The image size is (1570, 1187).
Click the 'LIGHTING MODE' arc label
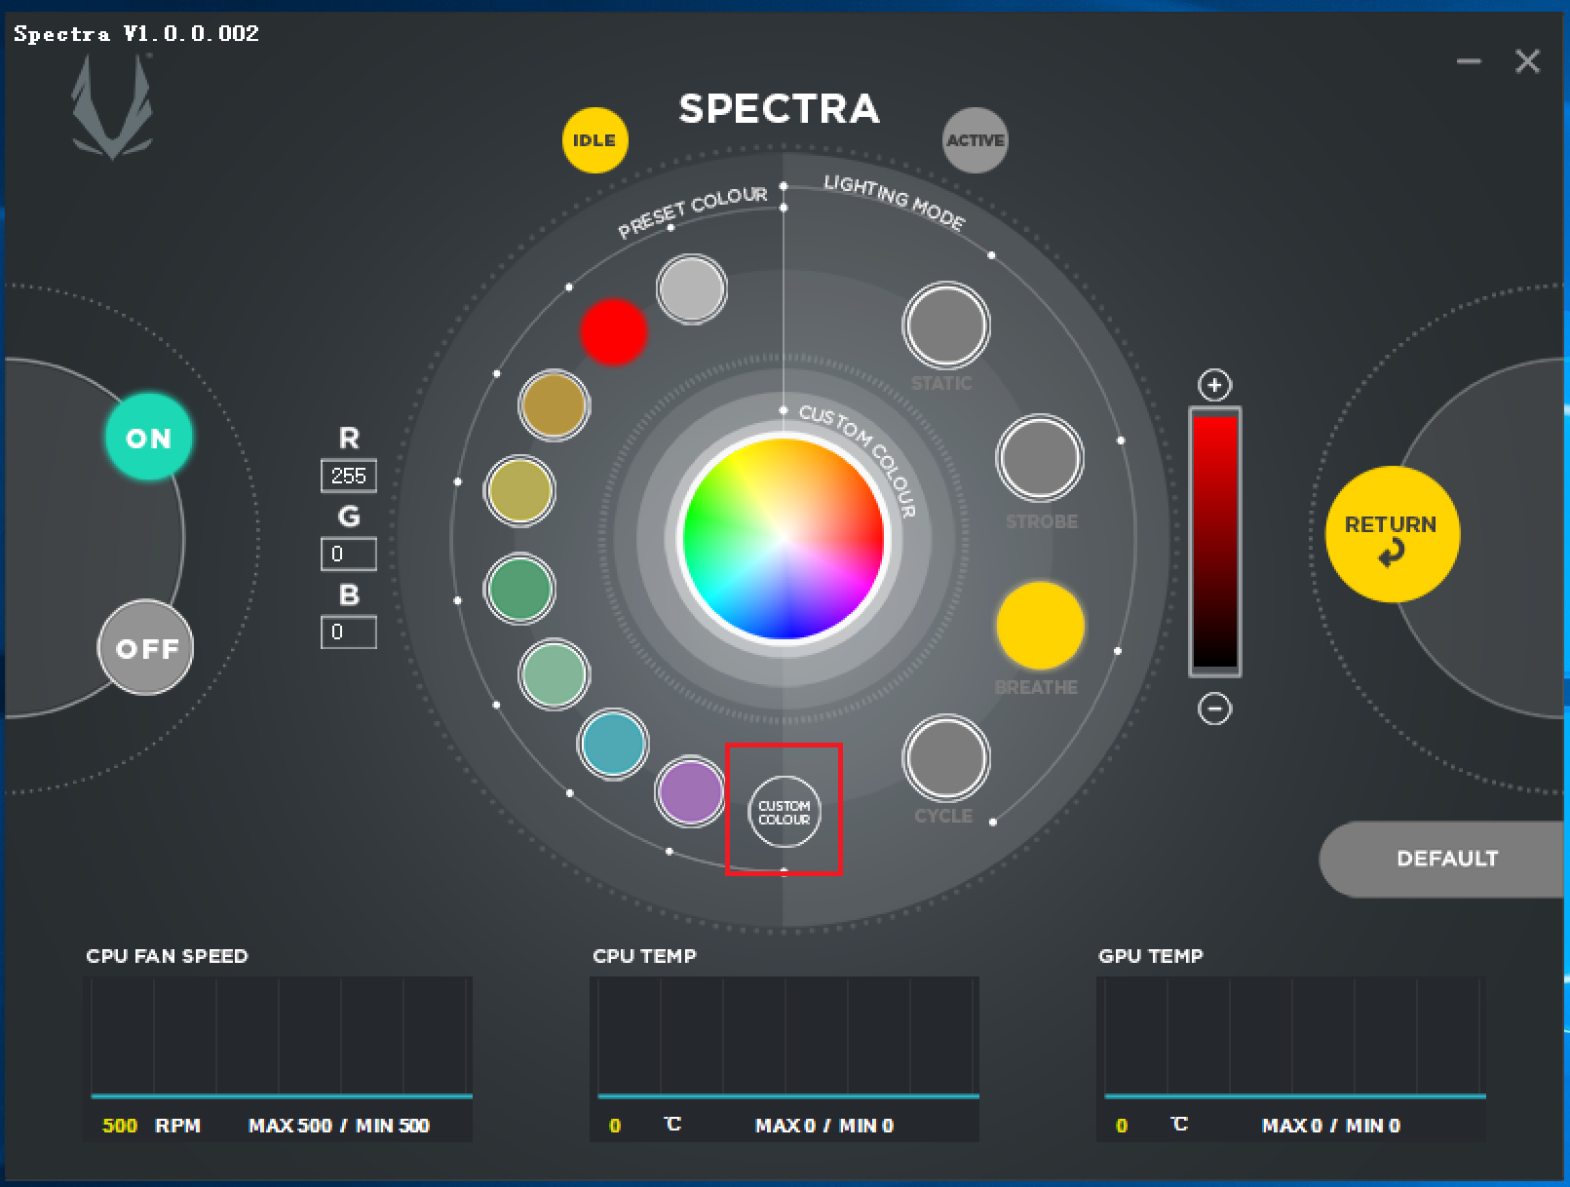895,203
